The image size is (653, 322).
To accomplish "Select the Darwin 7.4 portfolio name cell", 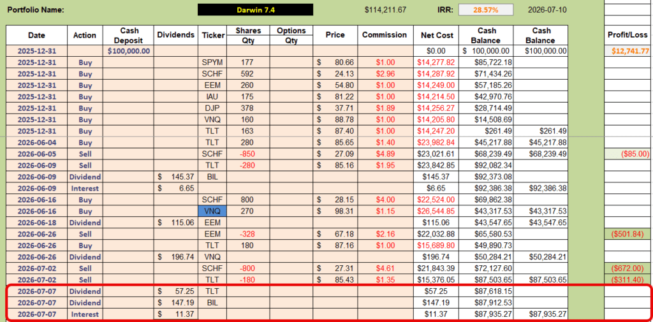I will [255, 10].
